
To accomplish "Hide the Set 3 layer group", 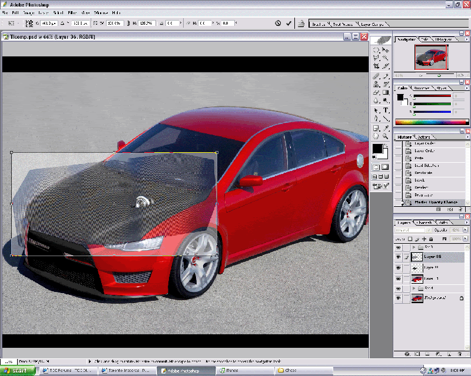I will point(399,247).
